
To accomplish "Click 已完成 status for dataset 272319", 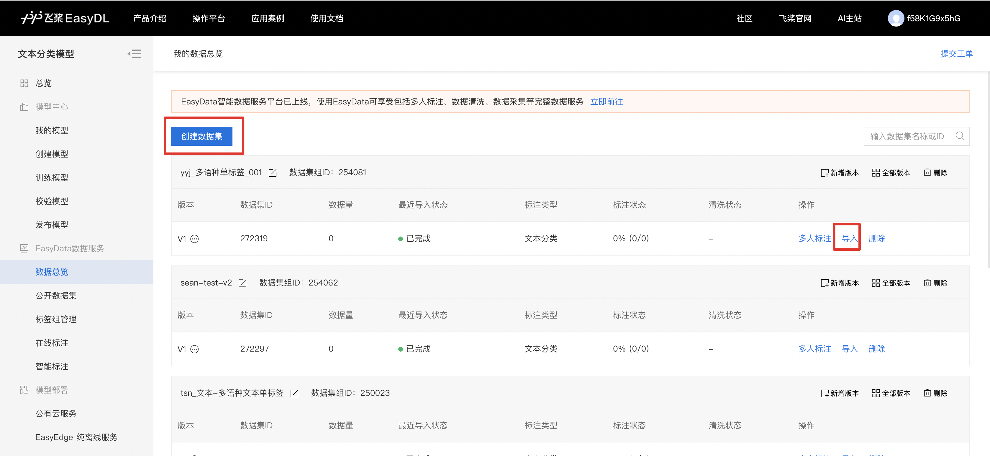I will click(414, 239).
